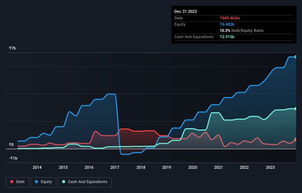The height and width of the screenshot is (193, 302).
Task: Select the teal Cash endpoint marker
Action: tap(296, 109)
